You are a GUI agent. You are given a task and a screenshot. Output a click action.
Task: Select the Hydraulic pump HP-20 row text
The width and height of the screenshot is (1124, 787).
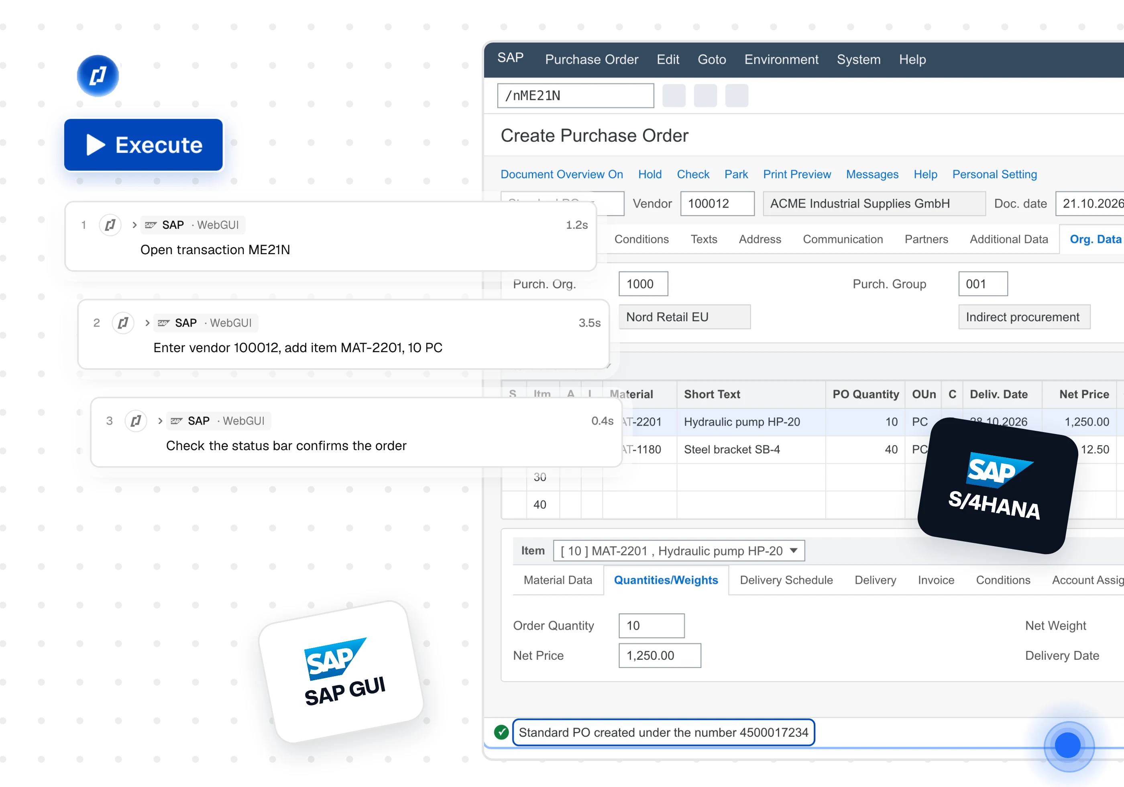pyautogui.click(x=742, y=422)
